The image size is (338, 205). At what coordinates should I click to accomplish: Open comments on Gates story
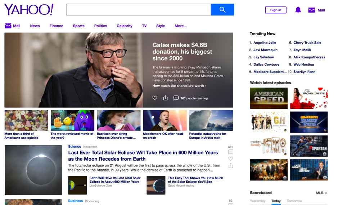[x=176, y=98]
